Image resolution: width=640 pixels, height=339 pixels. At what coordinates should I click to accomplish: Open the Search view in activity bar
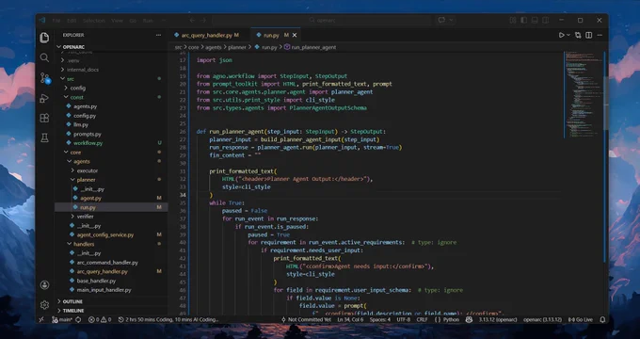pyautogui.click(x=44, y=57)
